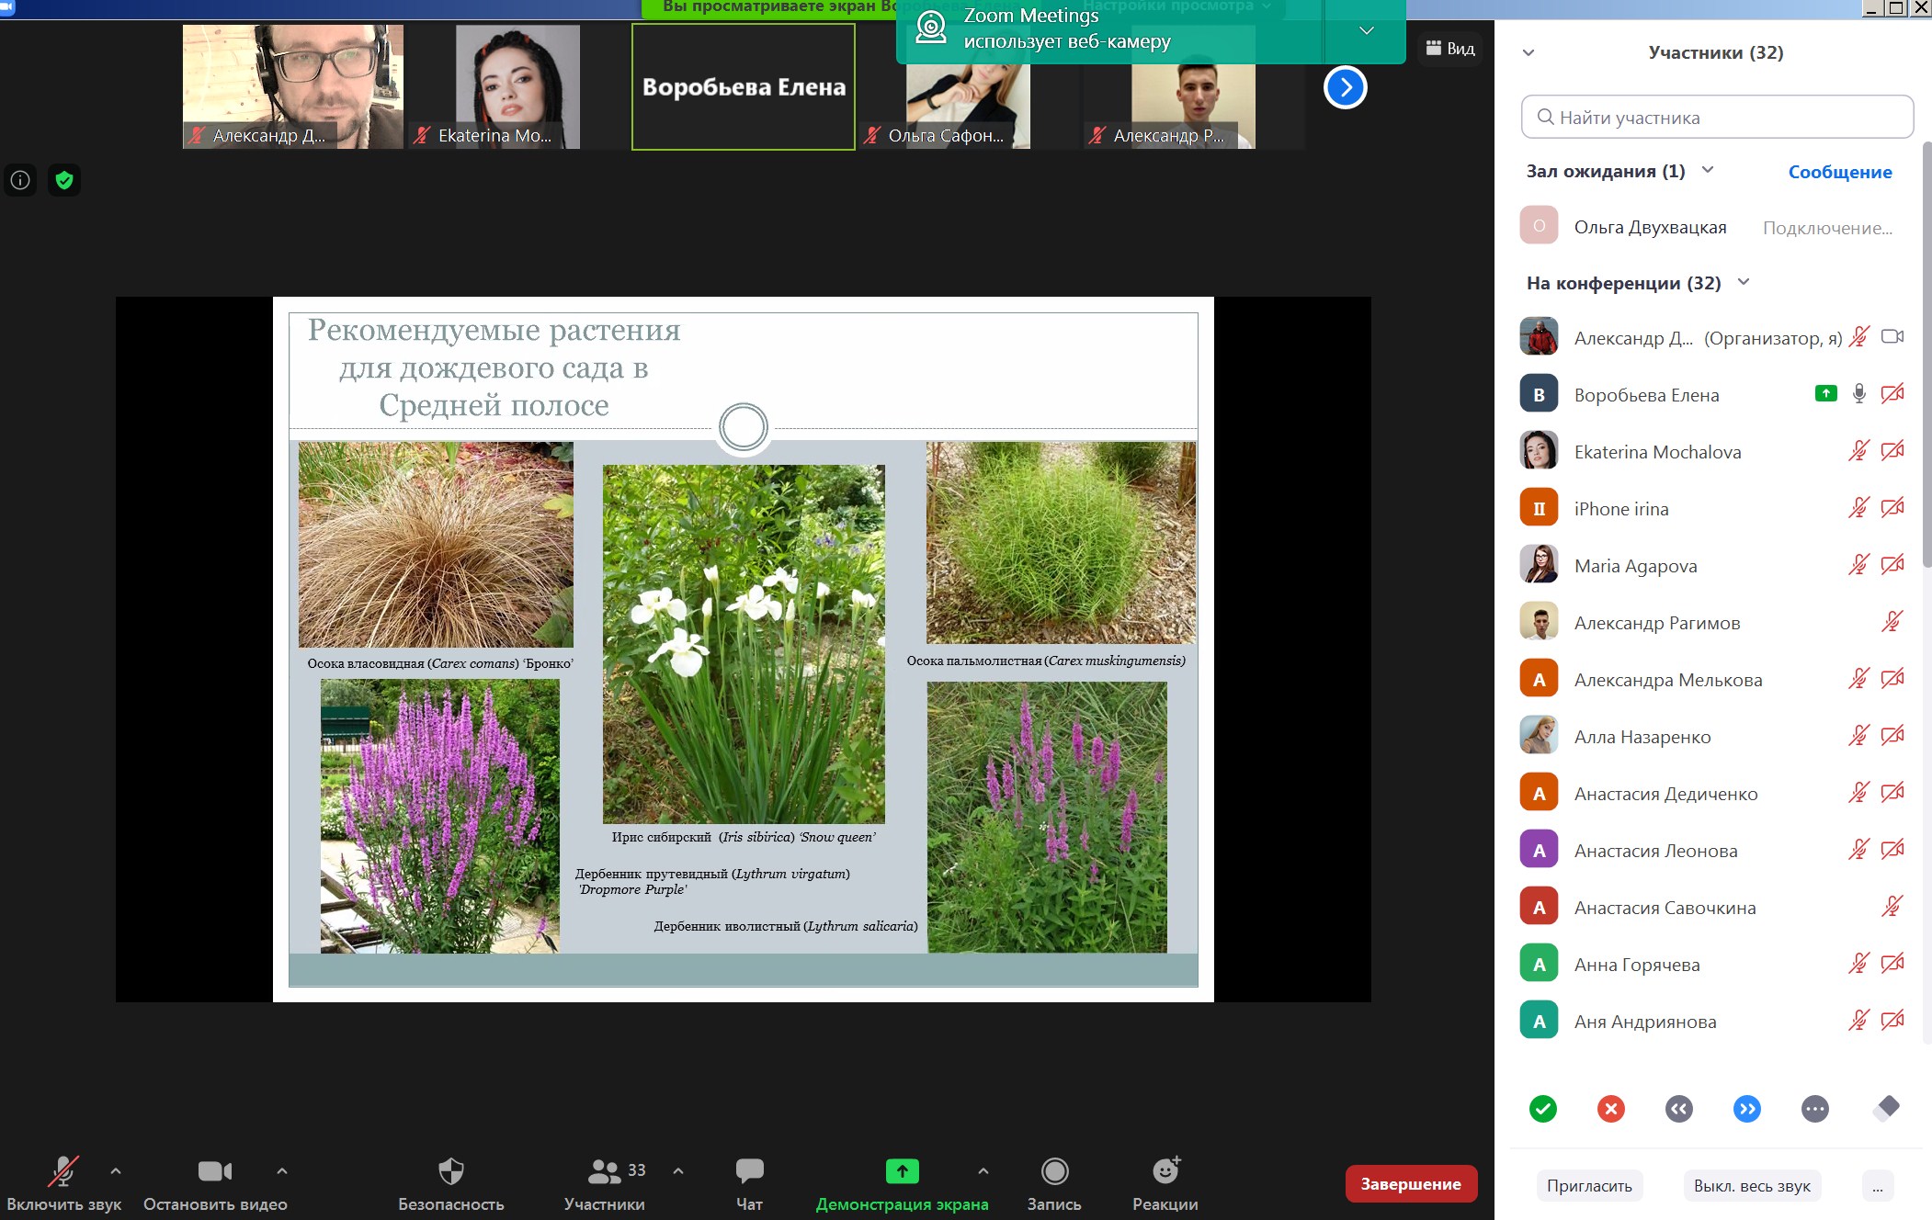This screenshot has width=1932, height=1220.
Task: Toggle Александр Рагимов's microphone icon
Action: click(1892, 622)
